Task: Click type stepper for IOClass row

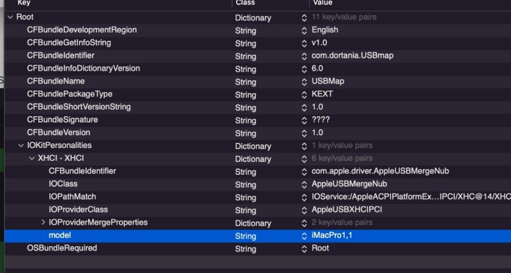Action: pyautogui.click(x=304, y=184)
